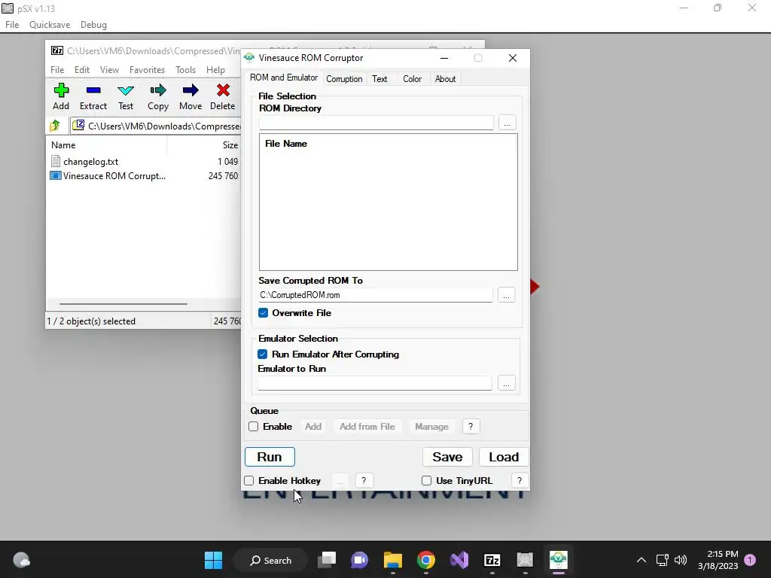Screen dimensions: 771x578
Task: Check the Enable Hotkey box
Action: tap(249, 481)
